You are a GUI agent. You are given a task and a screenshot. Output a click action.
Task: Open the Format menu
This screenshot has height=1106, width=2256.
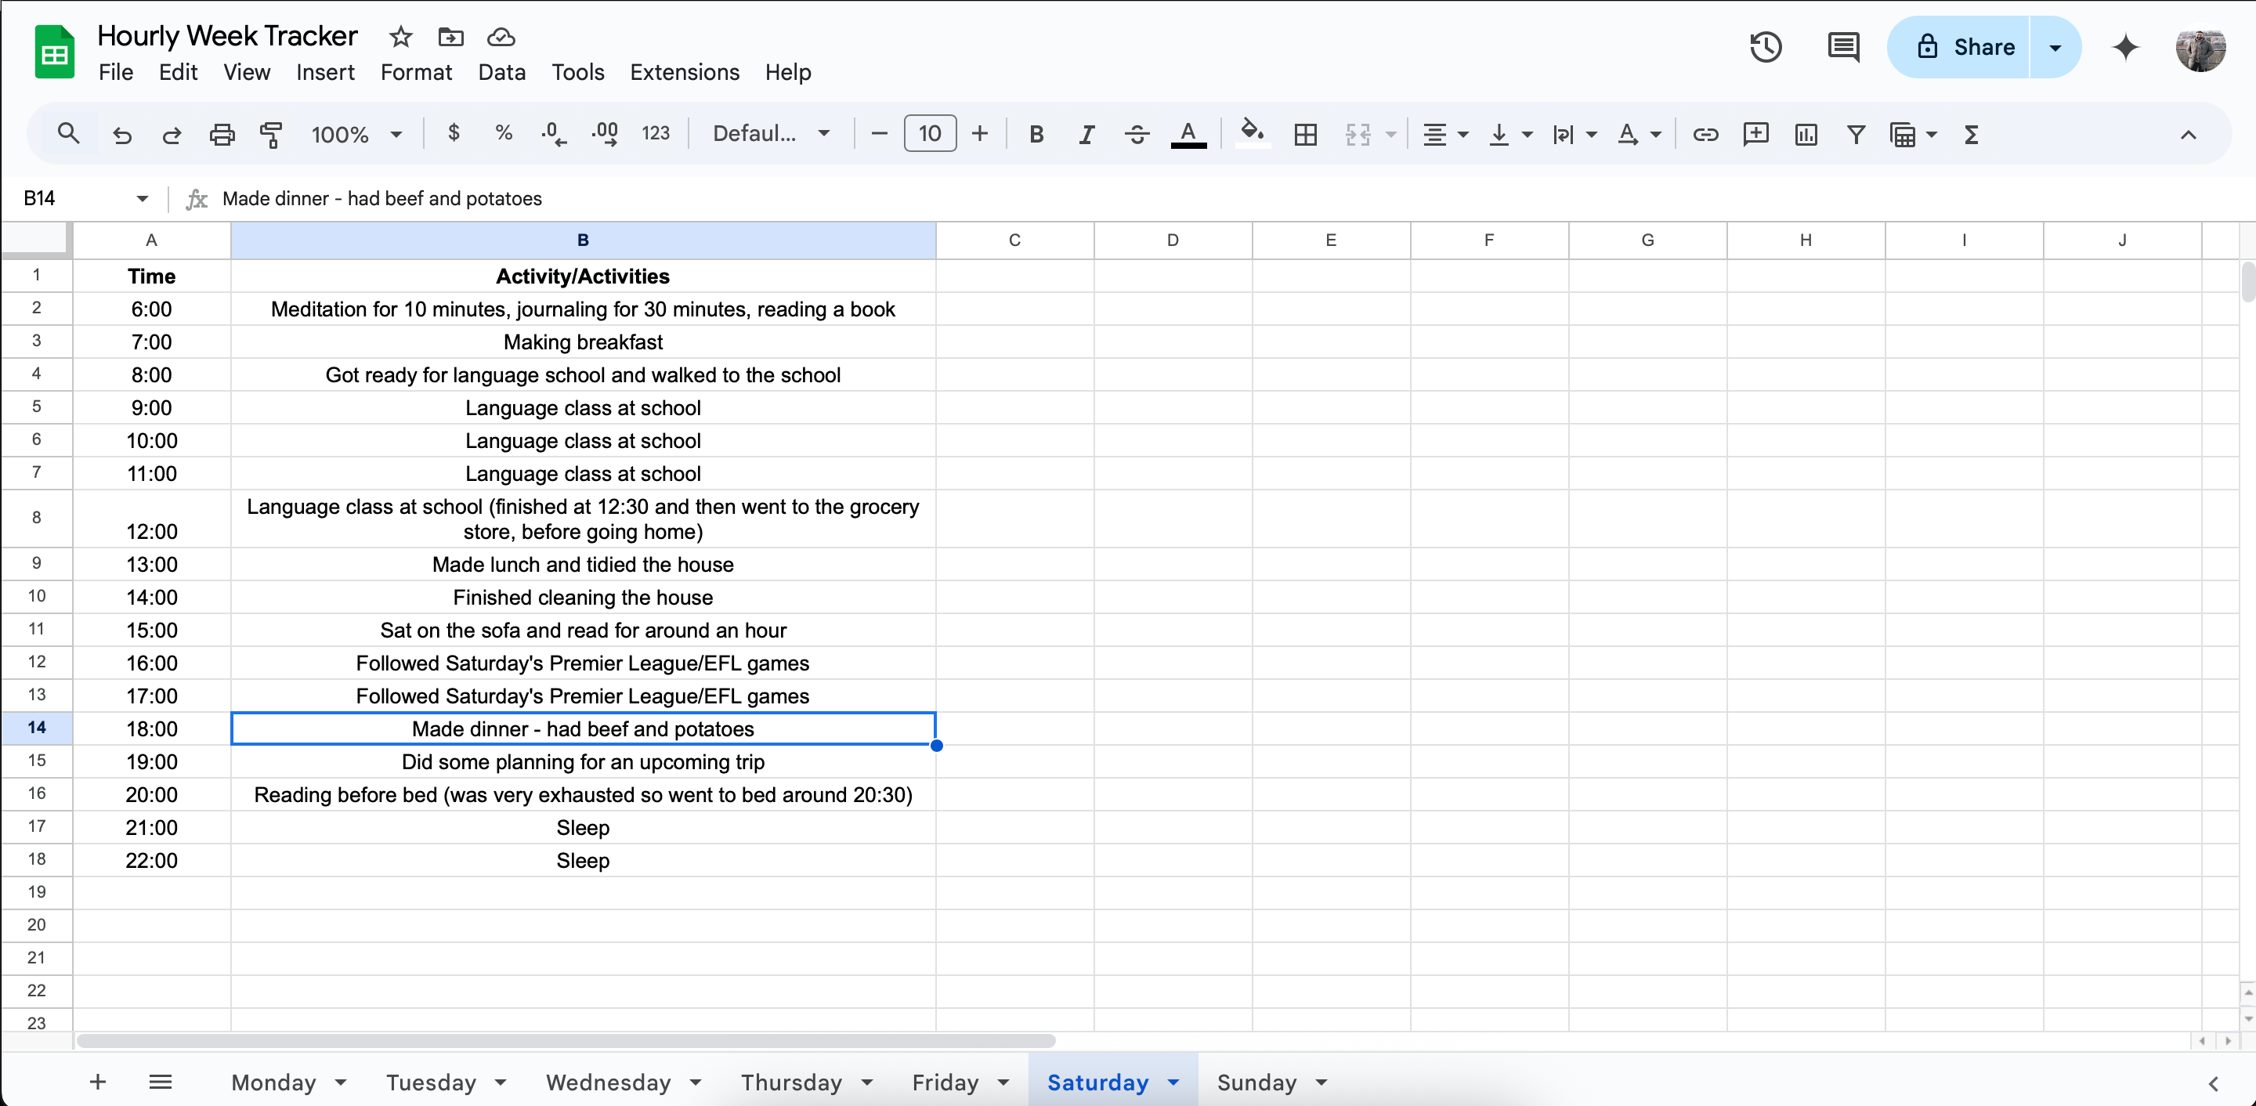click(x=416, y=73)
